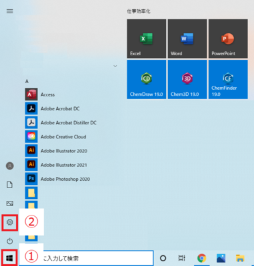Image resolution: width=254 pixels, height=266 pixels.
Task: Click the Cortana circle icon on taskbar
Action: tap(163, 258)
